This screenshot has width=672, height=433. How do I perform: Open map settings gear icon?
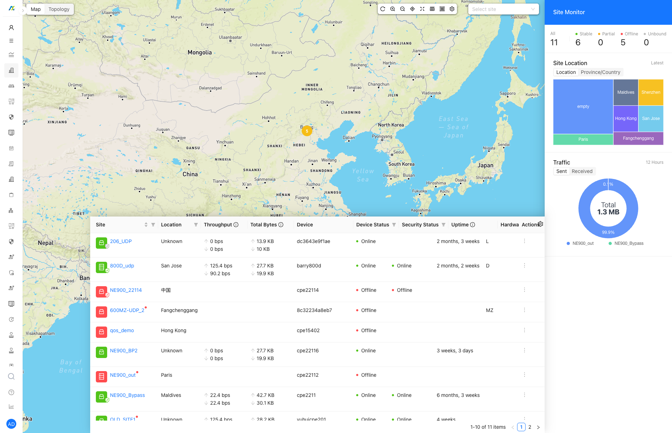pos(452,9)
